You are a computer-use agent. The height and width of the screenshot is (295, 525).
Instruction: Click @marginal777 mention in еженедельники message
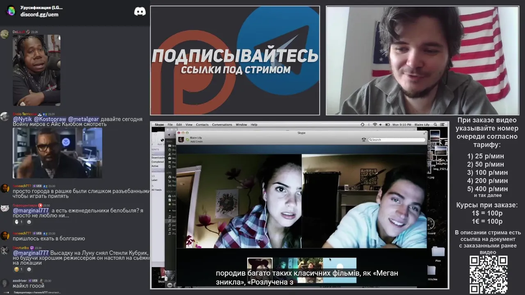pos(31,211)
